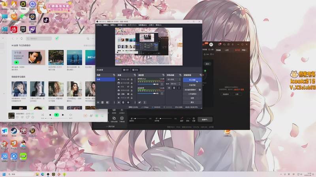Delete selected source with trash icon in Sources dock

pos(123,102)
